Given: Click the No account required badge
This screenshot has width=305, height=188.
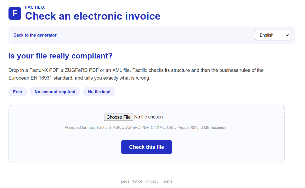Looking at the screenshot, I should pyautogui.click(x=55, y=92).
